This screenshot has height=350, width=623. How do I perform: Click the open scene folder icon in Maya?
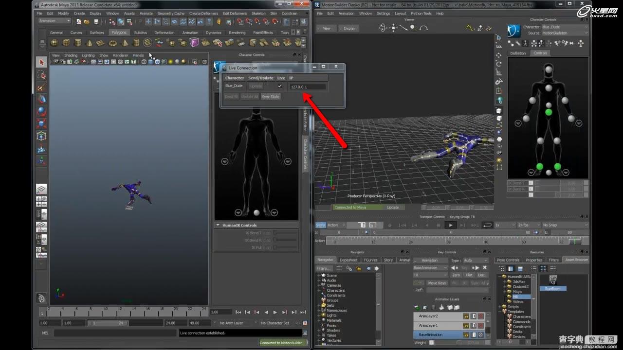click(x=87, y=21)
